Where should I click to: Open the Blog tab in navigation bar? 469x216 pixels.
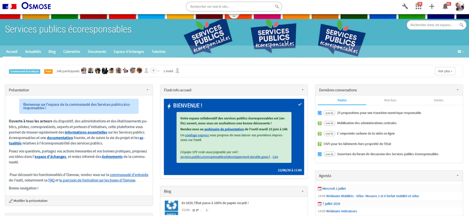click(52, 52)
